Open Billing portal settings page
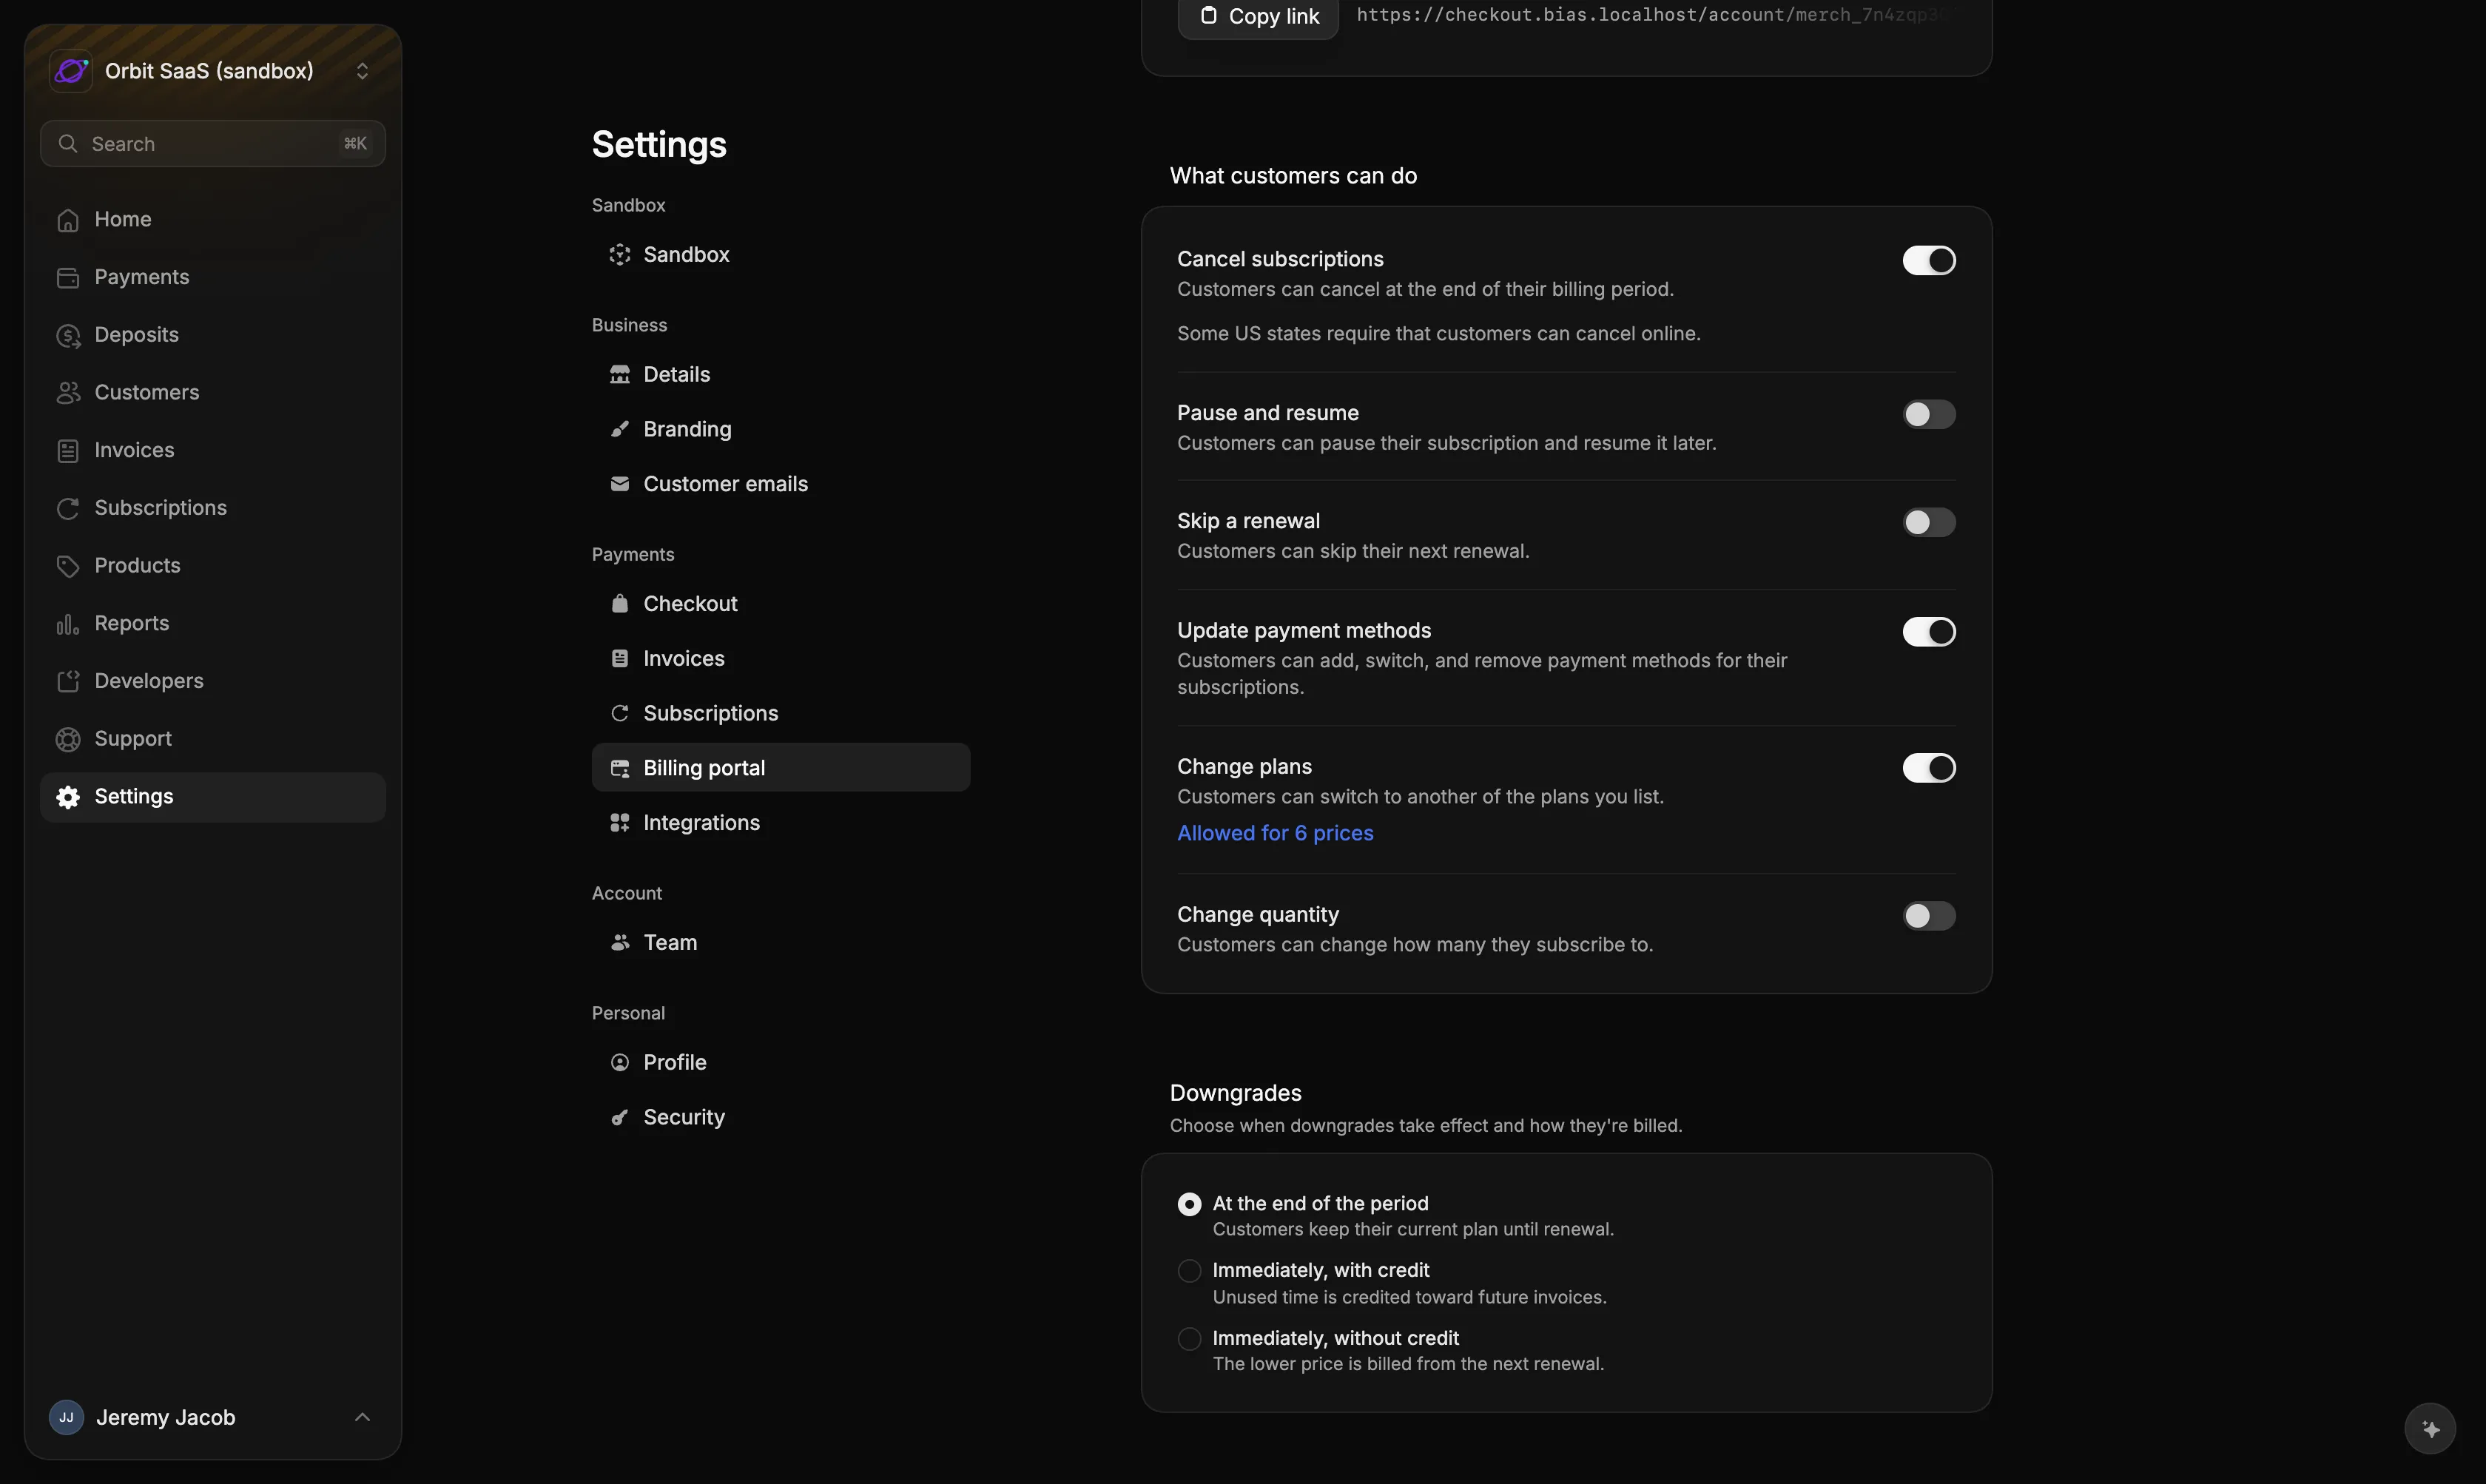The width and height of the screenshot is (2486, 1484). click(x=781, y=768)
